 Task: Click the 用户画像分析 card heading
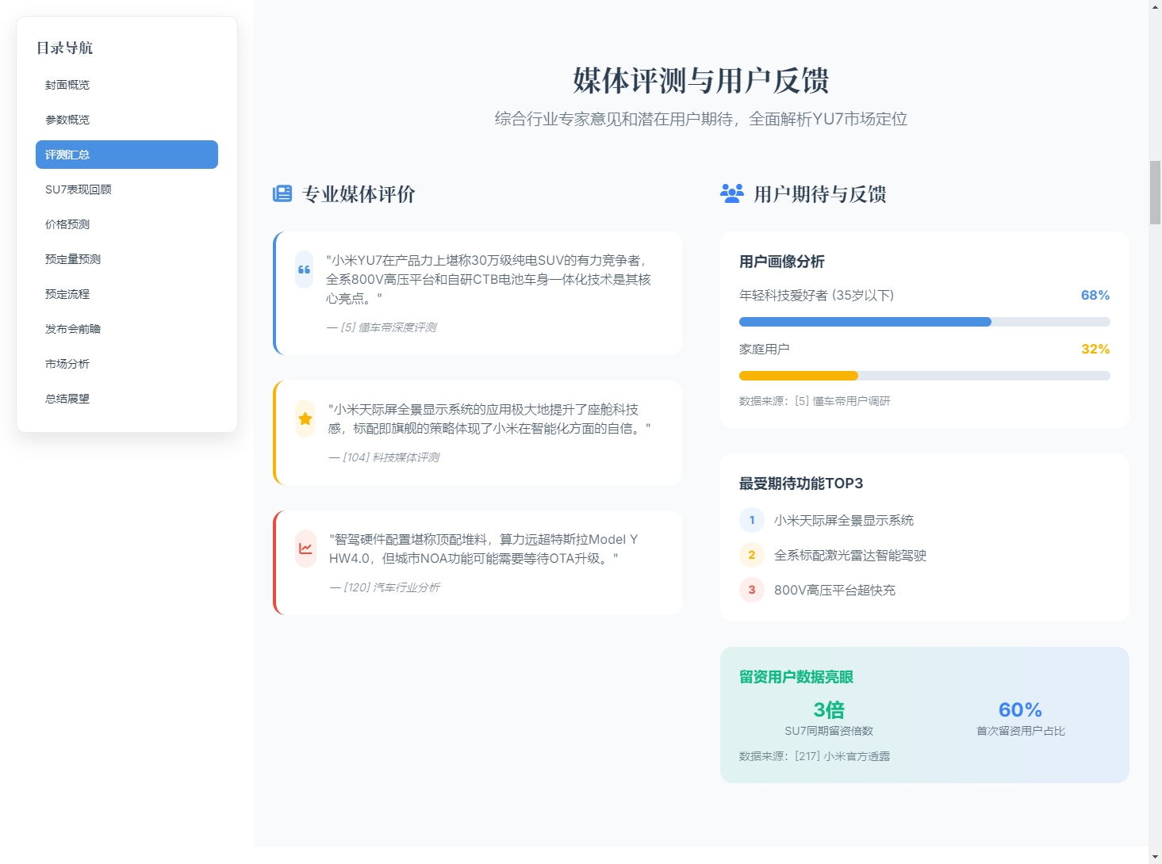point(782,262)
